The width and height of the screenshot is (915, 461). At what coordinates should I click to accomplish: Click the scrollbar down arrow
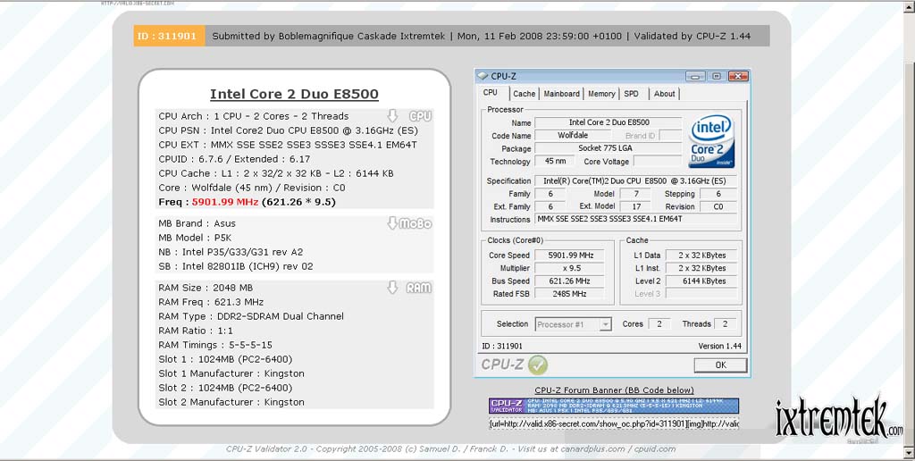[909, 453]
